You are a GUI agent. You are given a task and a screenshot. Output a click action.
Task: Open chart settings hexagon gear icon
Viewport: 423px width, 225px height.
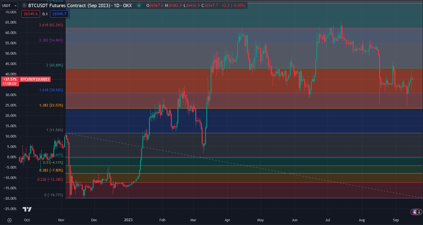10,220
